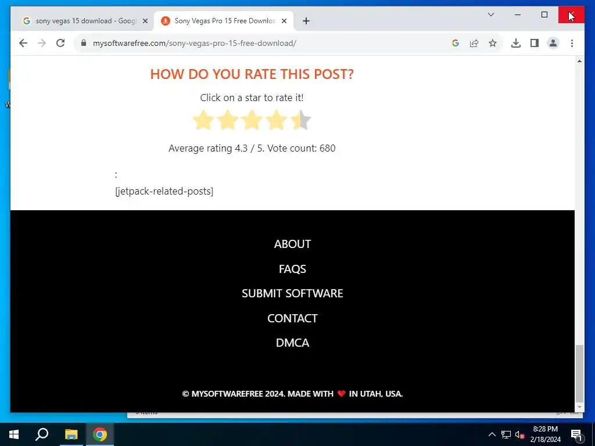
Task: Go to SUBMIT SOFTWARE page
Action: pos(292,293)
